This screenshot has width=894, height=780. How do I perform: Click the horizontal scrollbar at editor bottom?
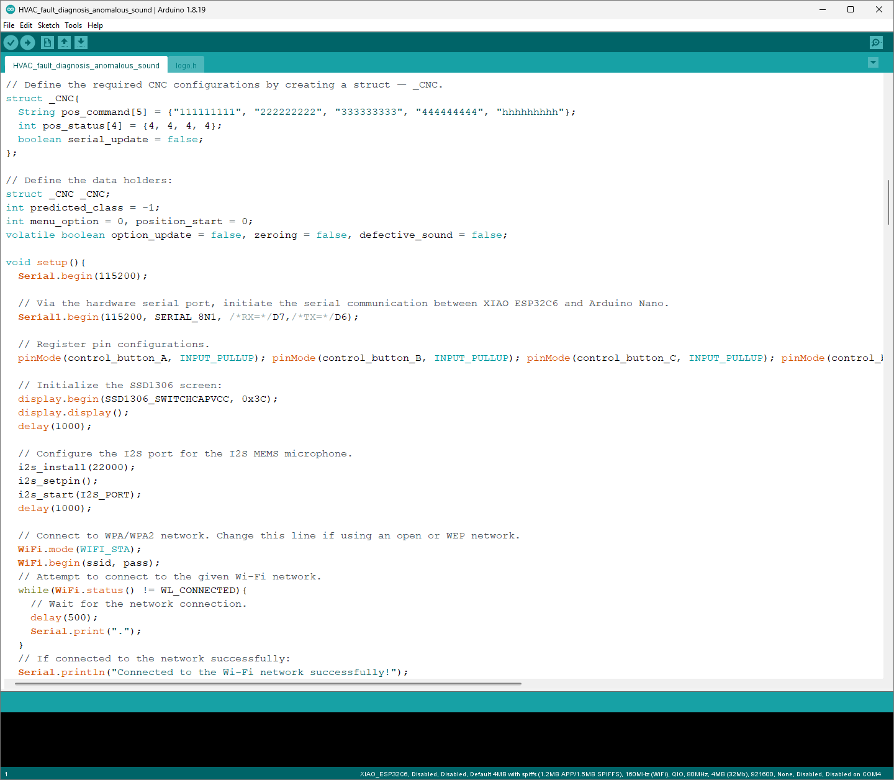pyautogui.click(x=267, y=683)
